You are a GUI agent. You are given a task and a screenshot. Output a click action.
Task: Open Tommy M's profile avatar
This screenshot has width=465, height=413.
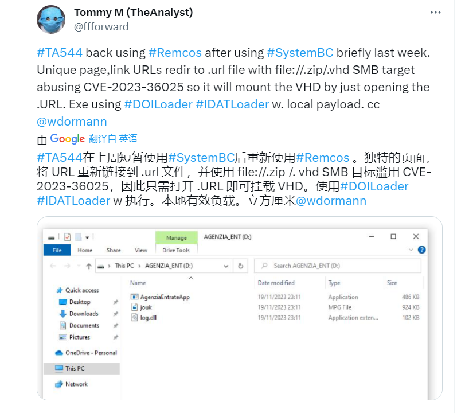pos(51,20)
